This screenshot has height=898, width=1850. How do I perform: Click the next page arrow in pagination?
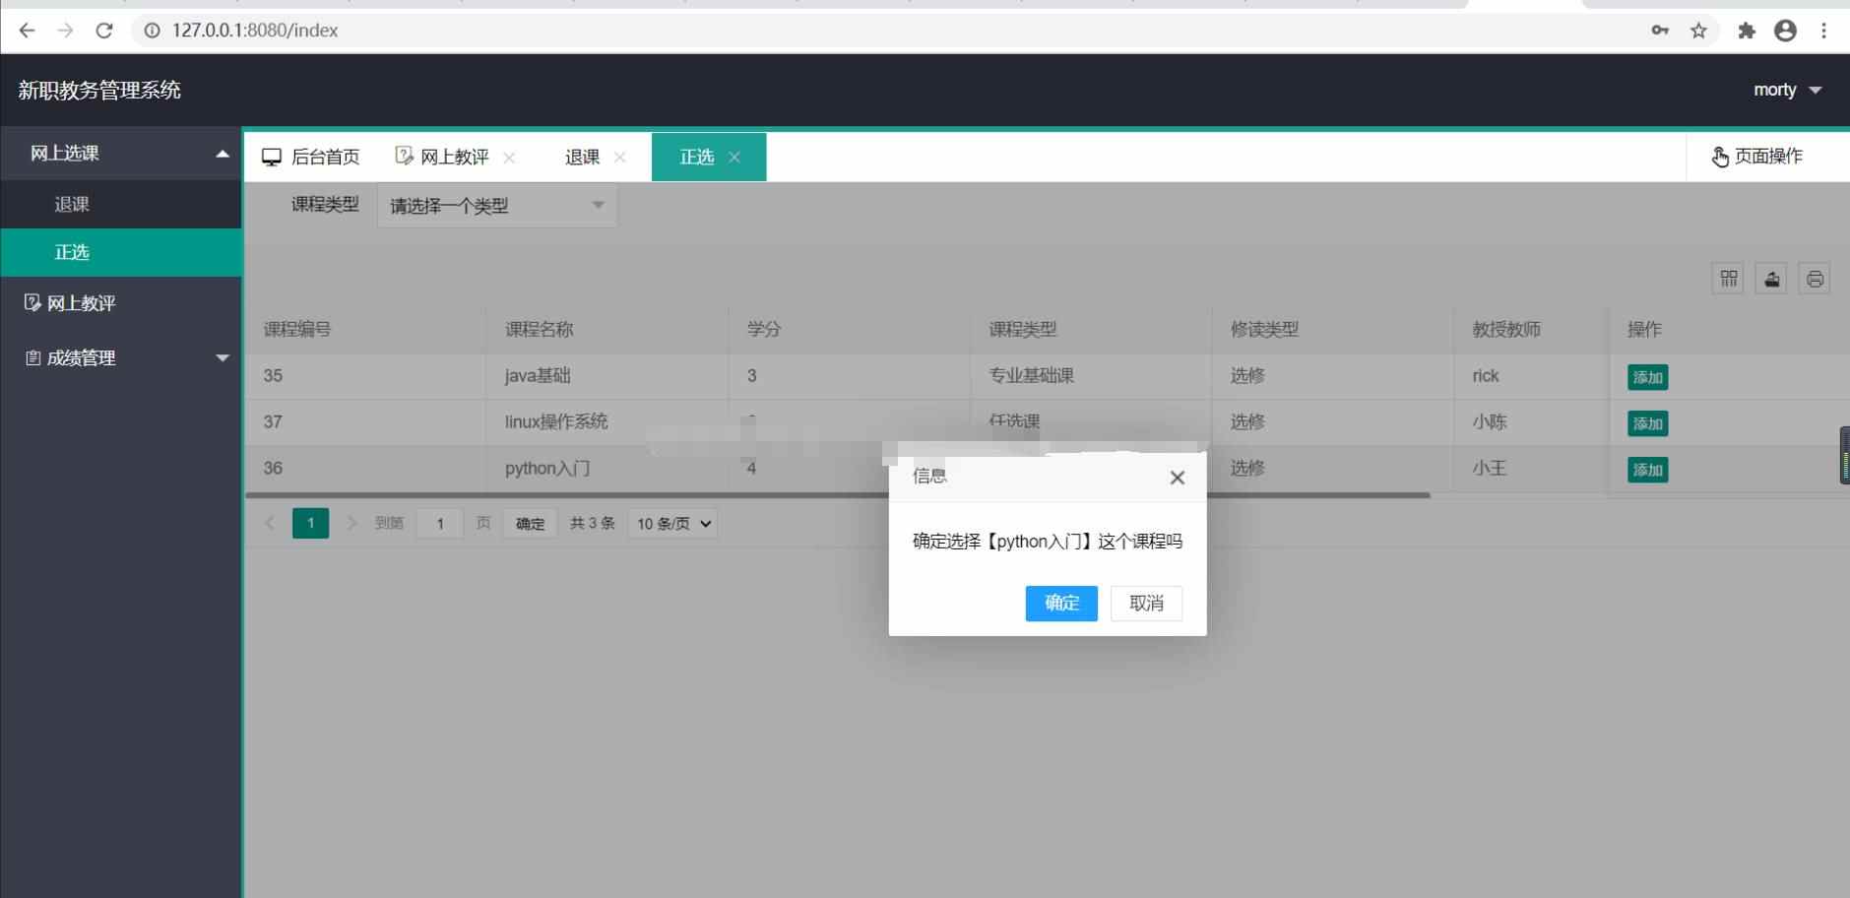tap(351, 523)
